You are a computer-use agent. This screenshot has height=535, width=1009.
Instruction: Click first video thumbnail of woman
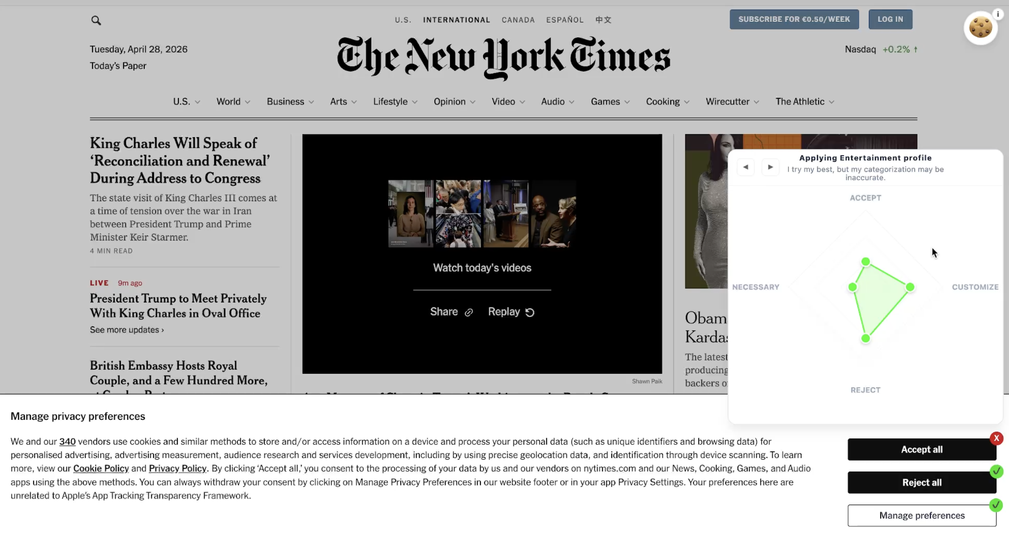pos(410,214)
